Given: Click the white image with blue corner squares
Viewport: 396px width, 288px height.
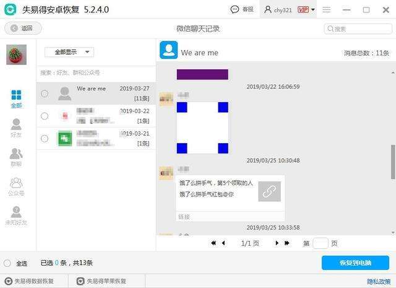Looking at the screenshot, I should coord(202,128).
